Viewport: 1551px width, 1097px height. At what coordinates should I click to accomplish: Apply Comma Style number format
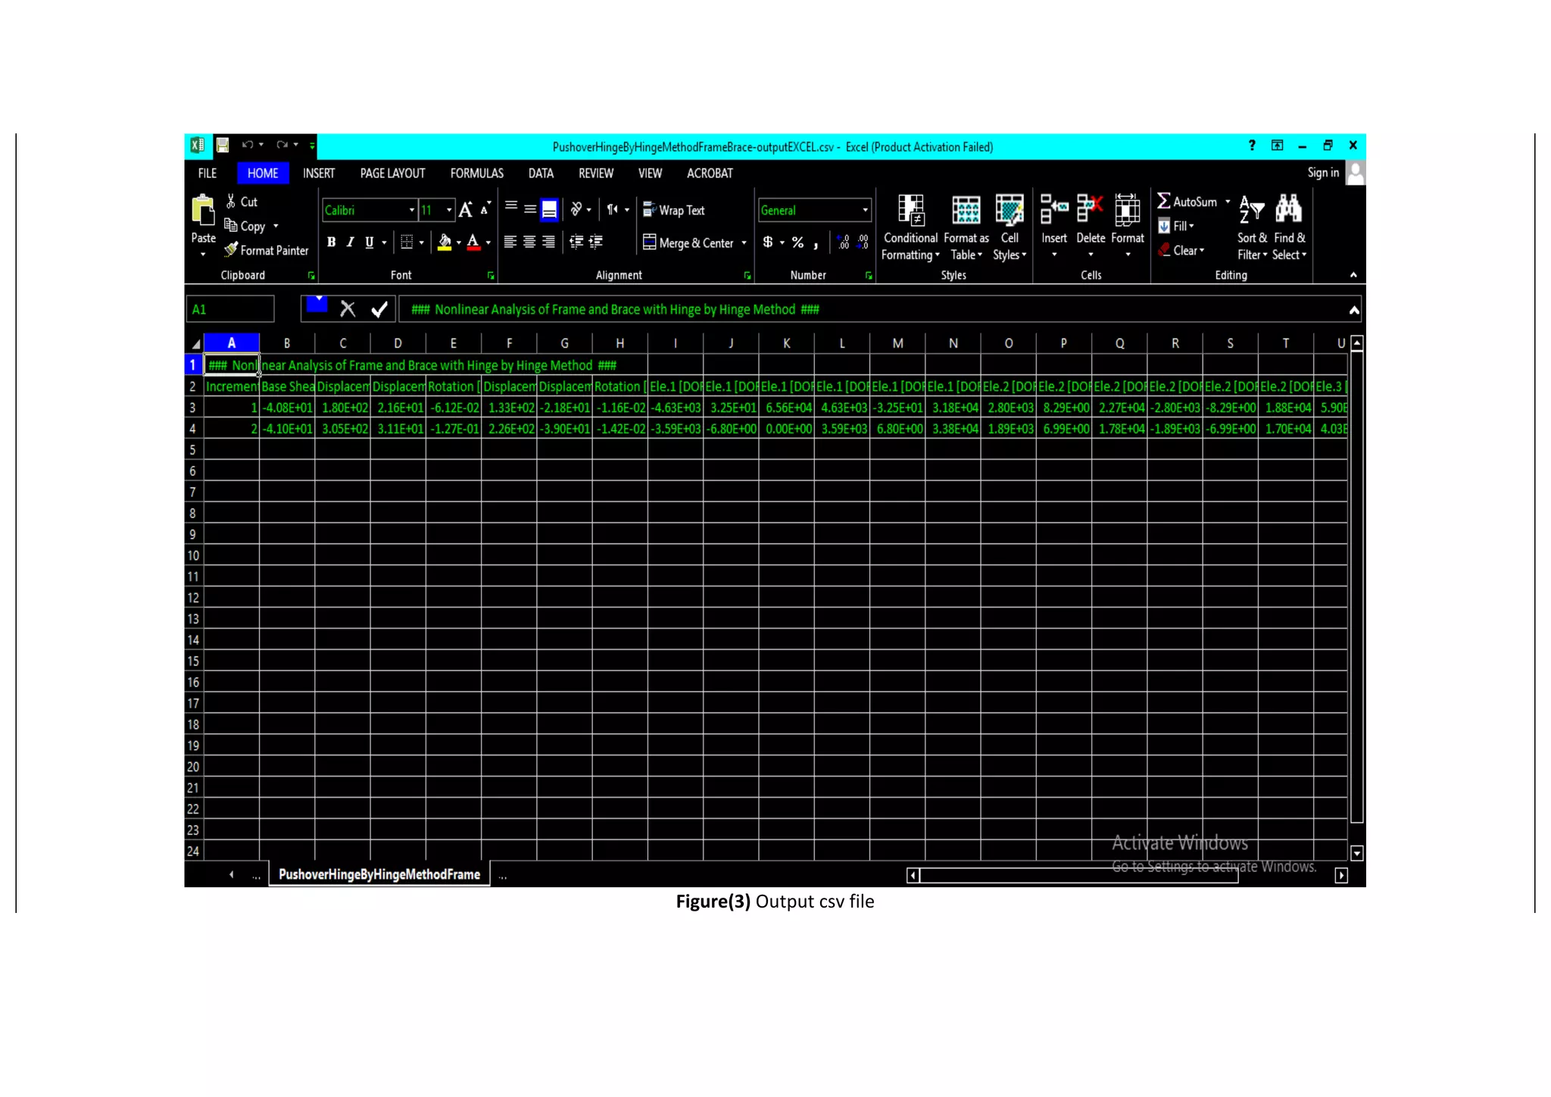(816, 244)
